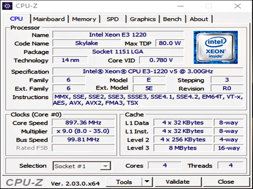The image size is (253, 189).
Task: Go to the Bench tab
Action: click(172, 19)
